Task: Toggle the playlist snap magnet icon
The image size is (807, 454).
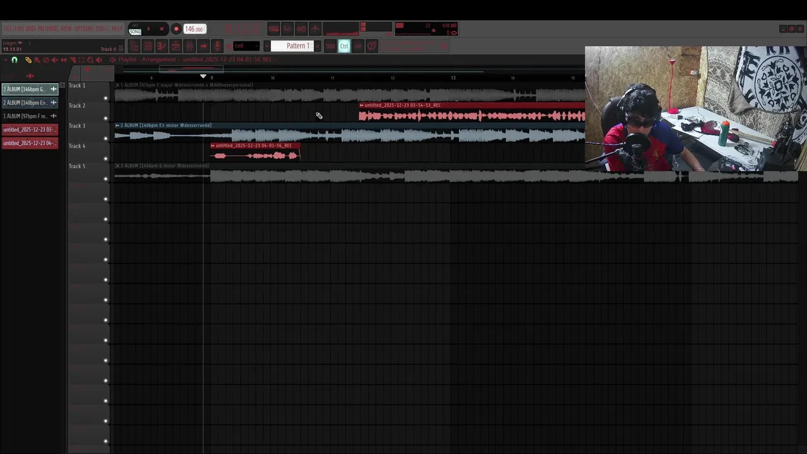Action: [x=15, y=60]
